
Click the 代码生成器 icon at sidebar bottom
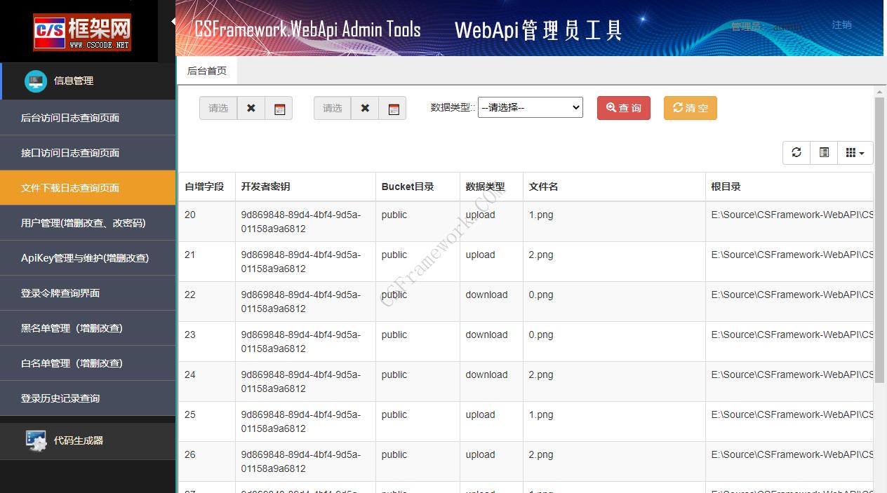(x=34, y=440)
